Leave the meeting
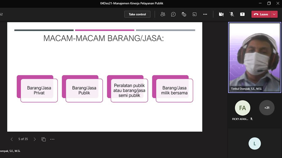 click(x=261, y=14)
